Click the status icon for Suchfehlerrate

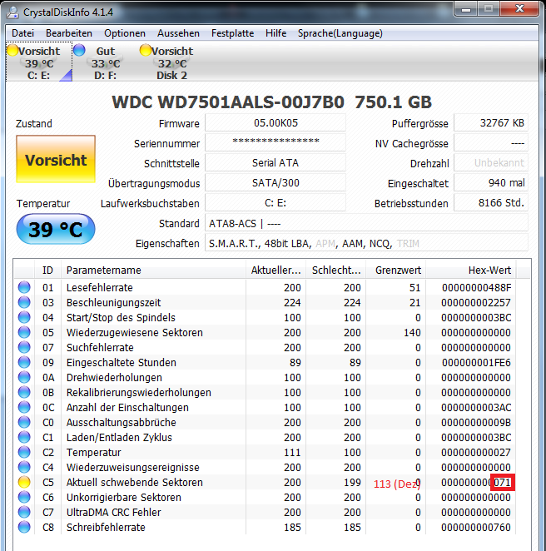point(24,347)
